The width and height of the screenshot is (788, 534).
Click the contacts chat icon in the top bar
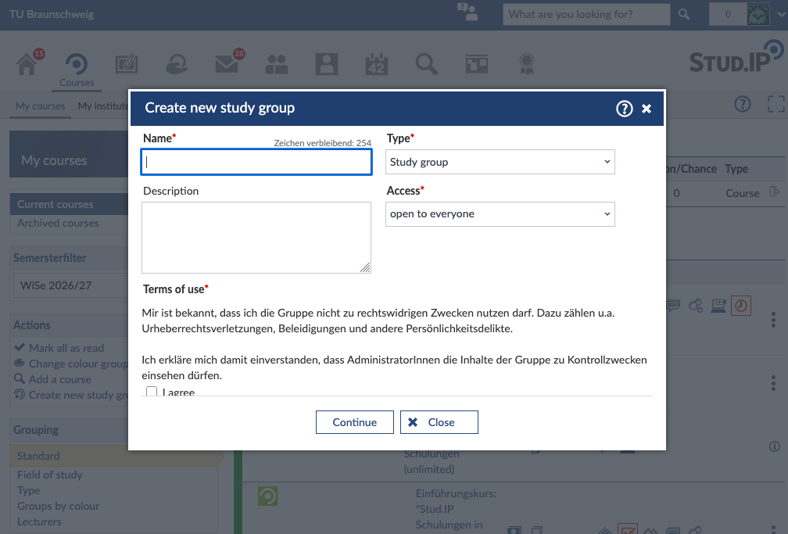[467, 12]
